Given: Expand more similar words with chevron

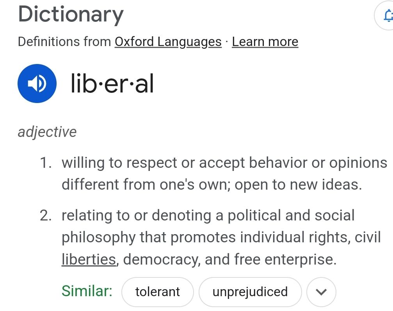Looking at the screenshot, I should pos(321,292).
